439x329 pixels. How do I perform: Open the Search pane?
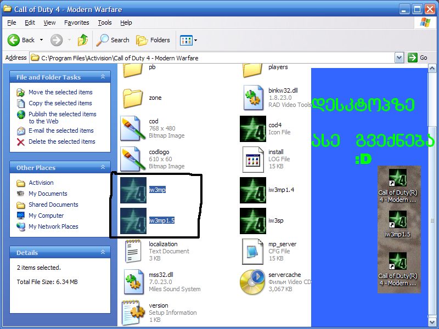(112, 40)
